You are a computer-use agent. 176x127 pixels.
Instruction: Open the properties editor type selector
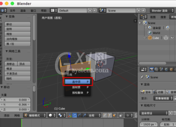point(143,69)
